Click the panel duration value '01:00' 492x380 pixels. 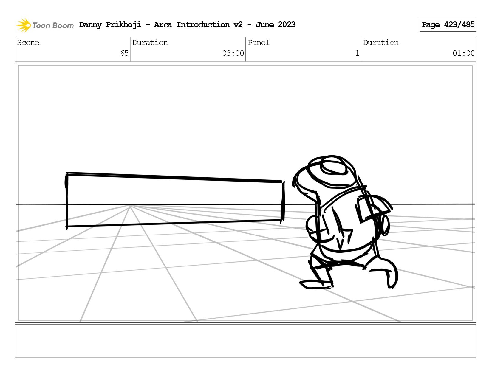pyautogui.click(x=463, y=53)
